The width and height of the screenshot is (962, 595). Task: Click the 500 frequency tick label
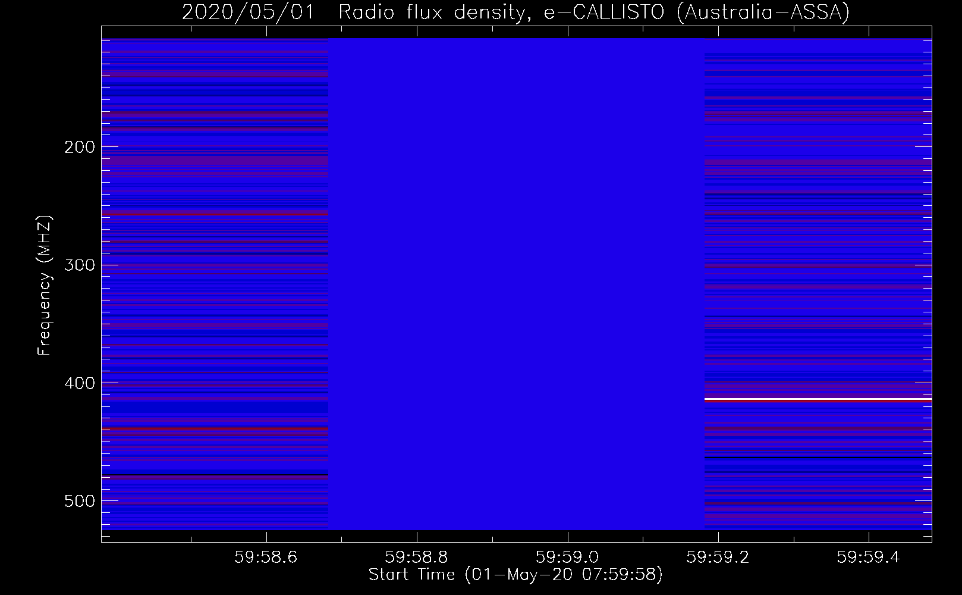(x=79, y=500)
